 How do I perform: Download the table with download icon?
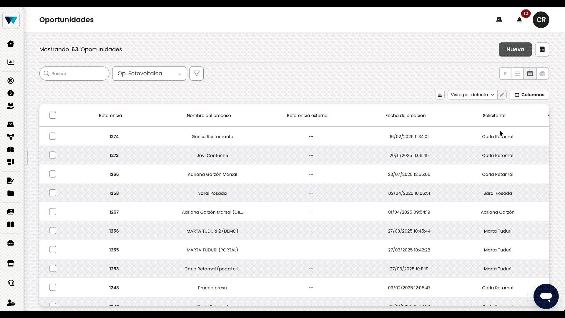440,95
